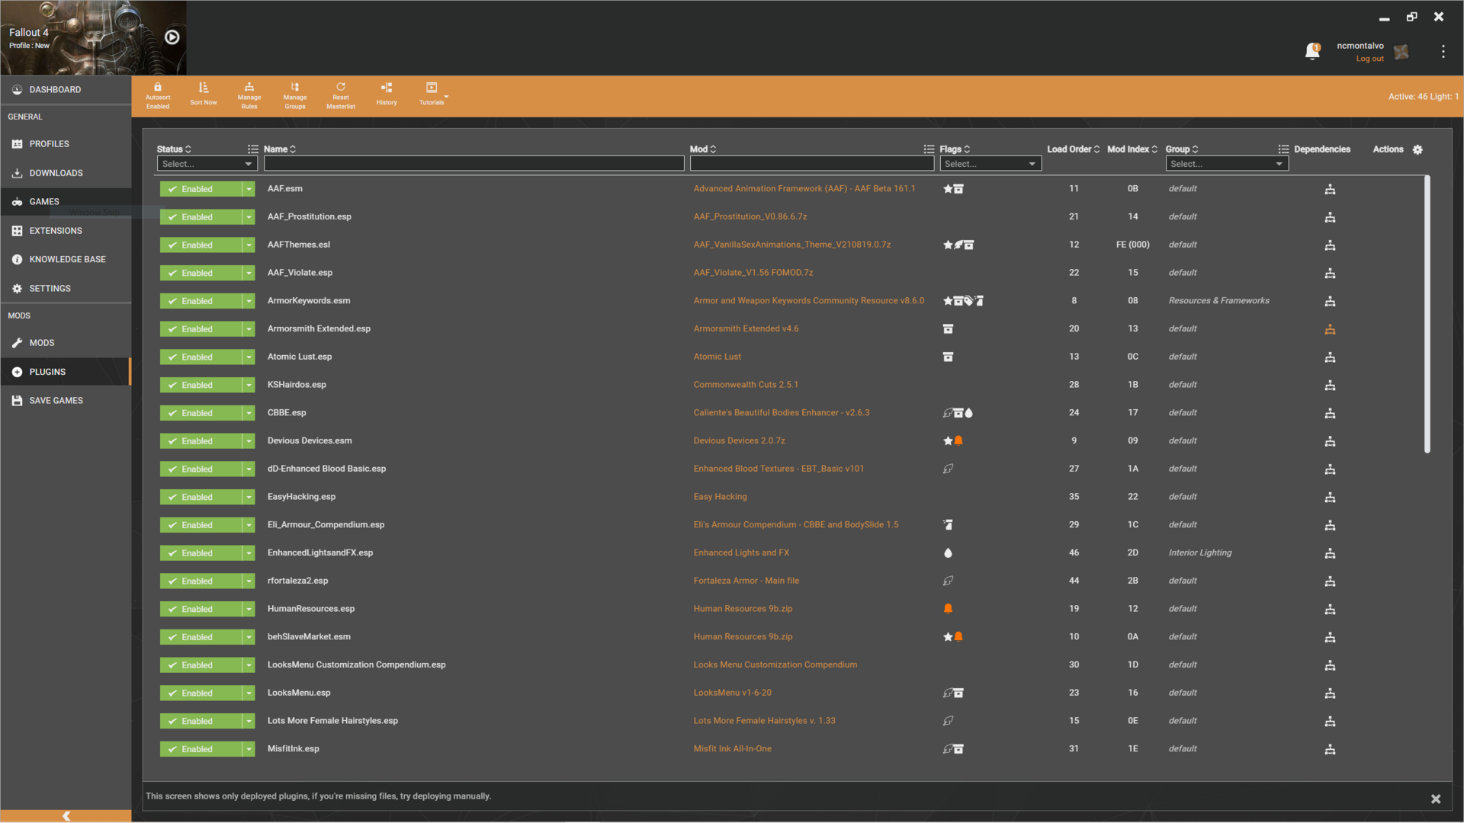Toggle Enabled for rfortaleza2.esp
The image size is (1464, 823).
click(201, 581)
